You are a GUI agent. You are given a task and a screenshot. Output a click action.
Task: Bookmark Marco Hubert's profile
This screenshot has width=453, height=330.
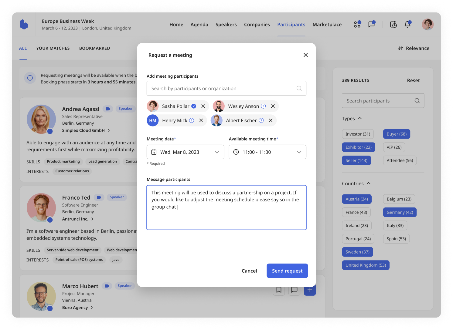point(279,290)
